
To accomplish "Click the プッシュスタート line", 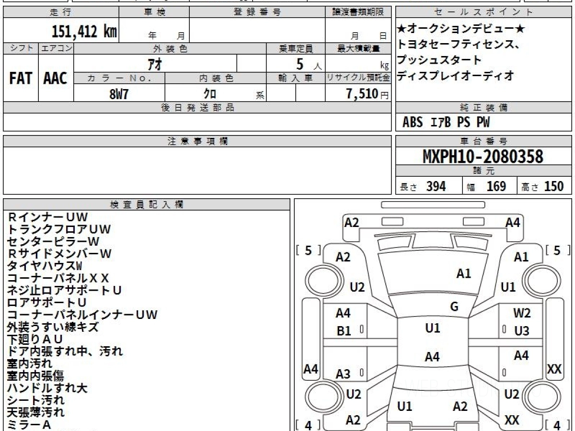I will coord(439,60).
